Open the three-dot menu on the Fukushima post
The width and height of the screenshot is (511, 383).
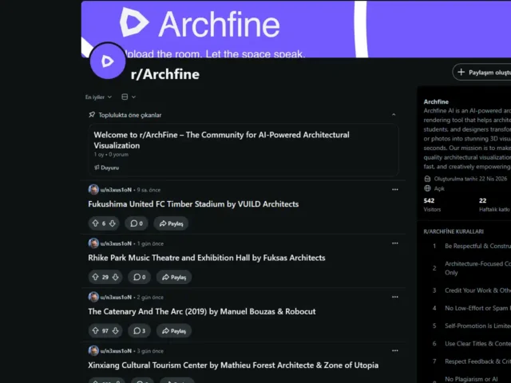[395, 190]
